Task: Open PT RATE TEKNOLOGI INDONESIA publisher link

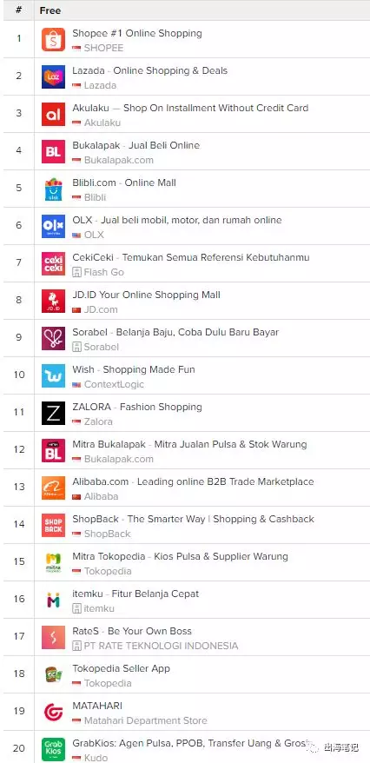Action: (161, 646)
